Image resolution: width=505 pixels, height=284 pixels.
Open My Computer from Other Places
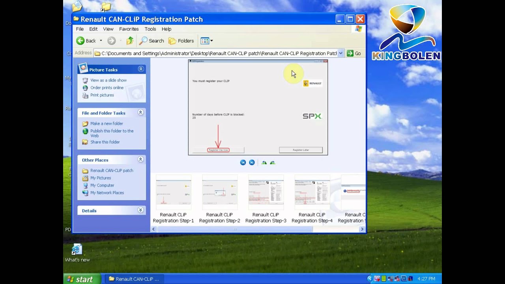point(102,185)
